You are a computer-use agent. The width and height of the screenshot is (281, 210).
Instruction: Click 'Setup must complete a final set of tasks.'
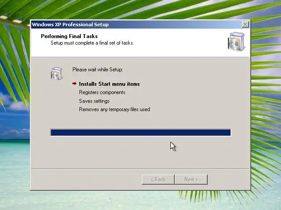click(x=92, y=43)
